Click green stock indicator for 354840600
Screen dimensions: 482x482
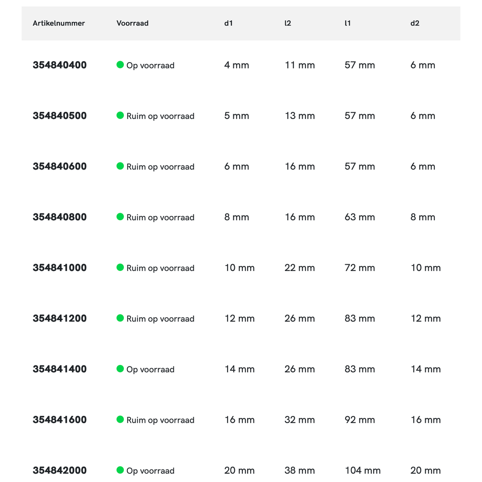[x=120, y=166]
